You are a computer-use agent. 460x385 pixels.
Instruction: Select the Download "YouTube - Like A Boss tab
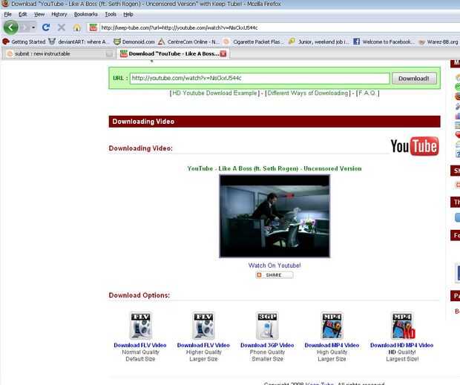174,53
